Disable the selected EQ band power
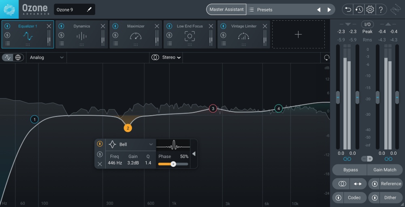This screenshot has height=207, width=405. point(100,144)
